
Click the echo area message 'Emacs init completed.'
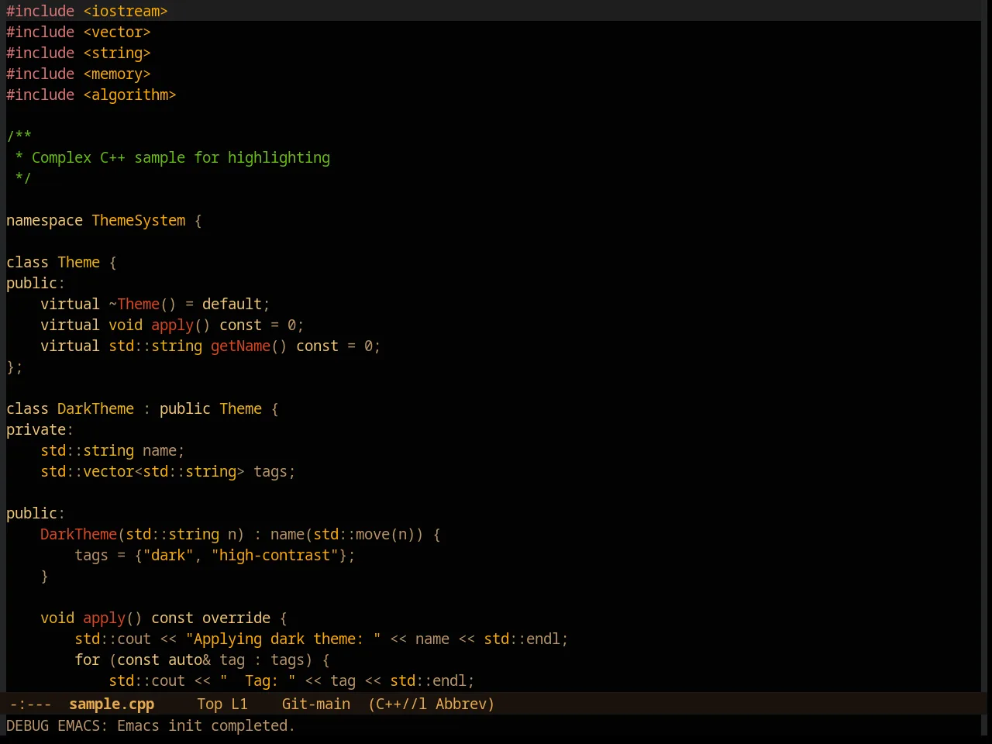[206, 725]
